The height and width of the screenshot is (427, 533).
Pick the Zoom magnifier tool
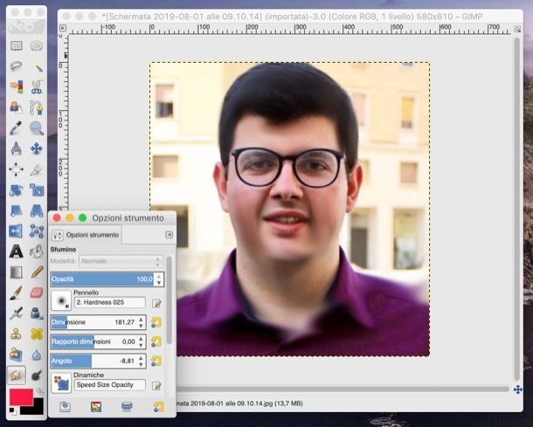tap(37, 128)
